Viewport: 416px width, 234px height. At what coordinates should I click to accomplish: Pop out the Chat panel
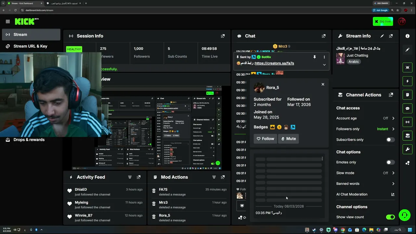pyautogui.click(x=323, y=36)
